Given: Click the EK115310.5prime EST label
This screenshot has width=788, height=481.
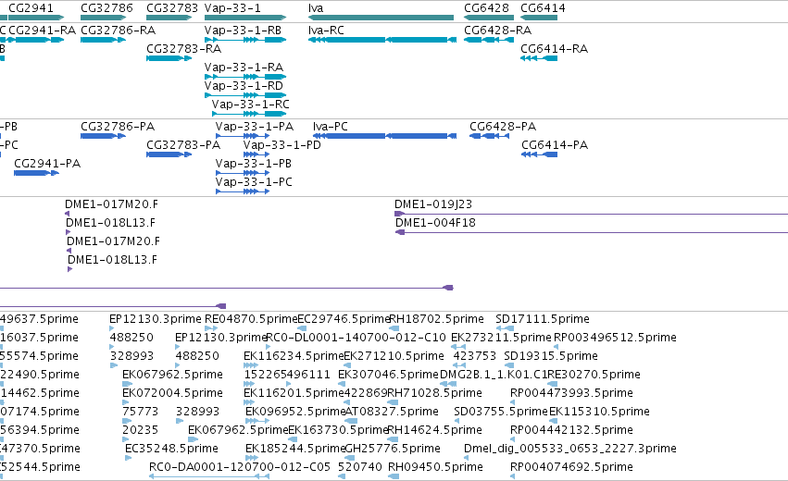Looking at the screenshot, I should [599, 412].
